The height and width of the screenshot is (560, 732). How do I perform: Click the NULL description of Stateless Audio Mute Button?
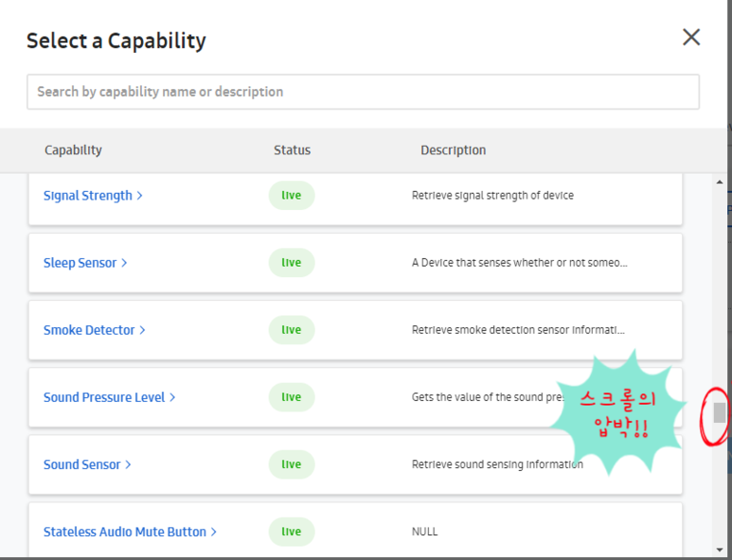pos(425,532)
